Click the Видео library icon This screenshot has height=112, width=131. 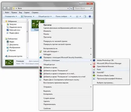[x=8, y=42]
